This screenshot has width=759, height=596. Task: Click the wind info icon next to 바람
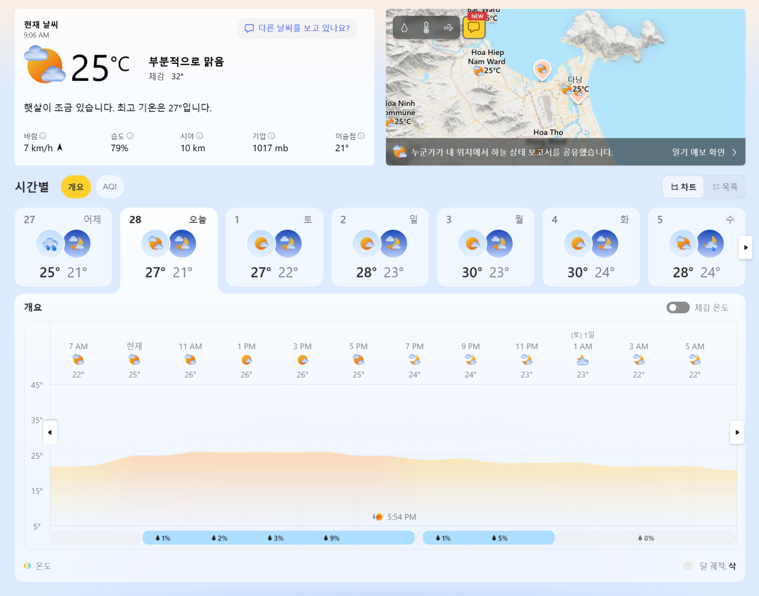[x=43, y=136]
